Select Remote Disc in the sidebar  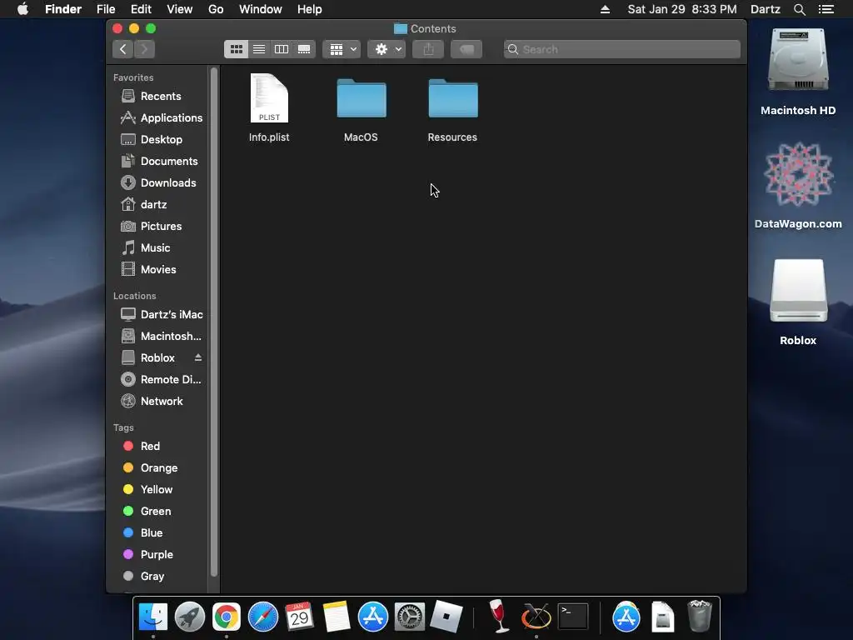coord(159,380)
